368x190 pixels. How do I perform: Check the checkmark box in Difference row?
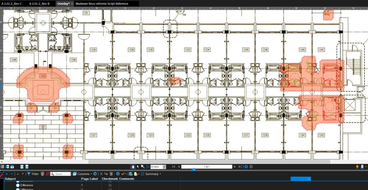click(110, 185)
